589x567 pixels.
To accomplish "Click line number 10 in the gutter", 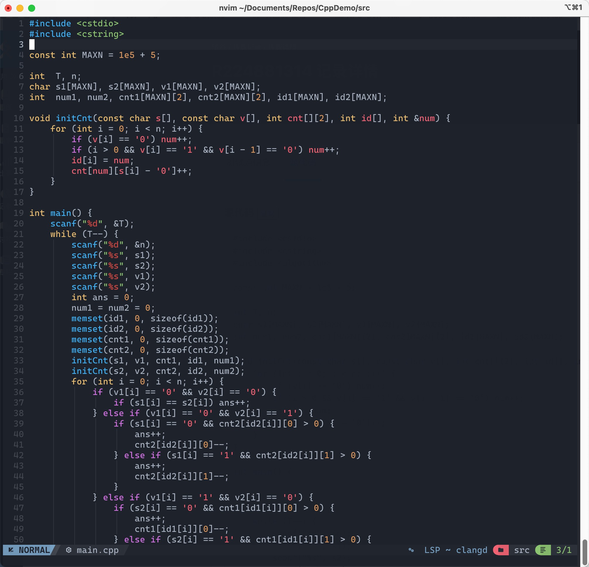I will tap(19, 118).
